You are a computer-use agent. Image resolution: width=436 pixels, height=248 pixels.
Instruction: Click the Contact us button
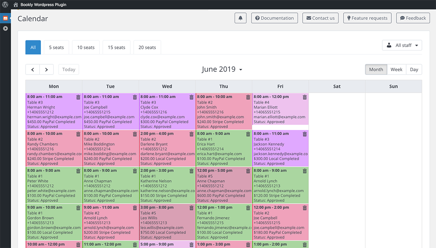tap(320, 18)
